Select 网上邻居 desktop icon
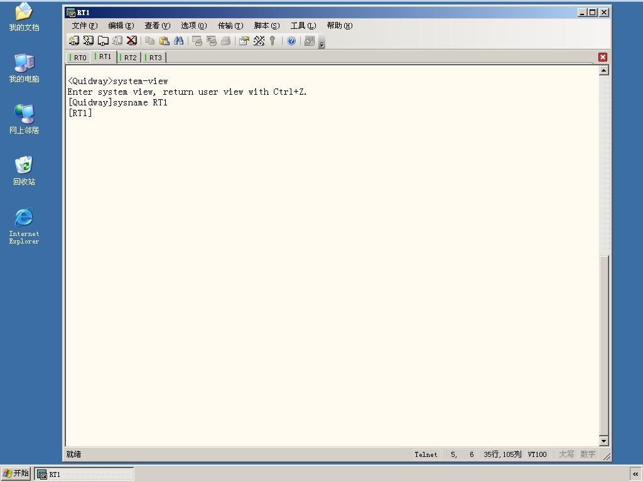 pos(24,119)
